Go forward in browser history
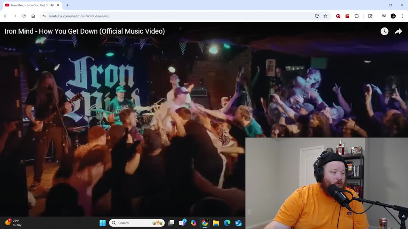The width and height of the screenshot is (408, 229). point(15,16)
